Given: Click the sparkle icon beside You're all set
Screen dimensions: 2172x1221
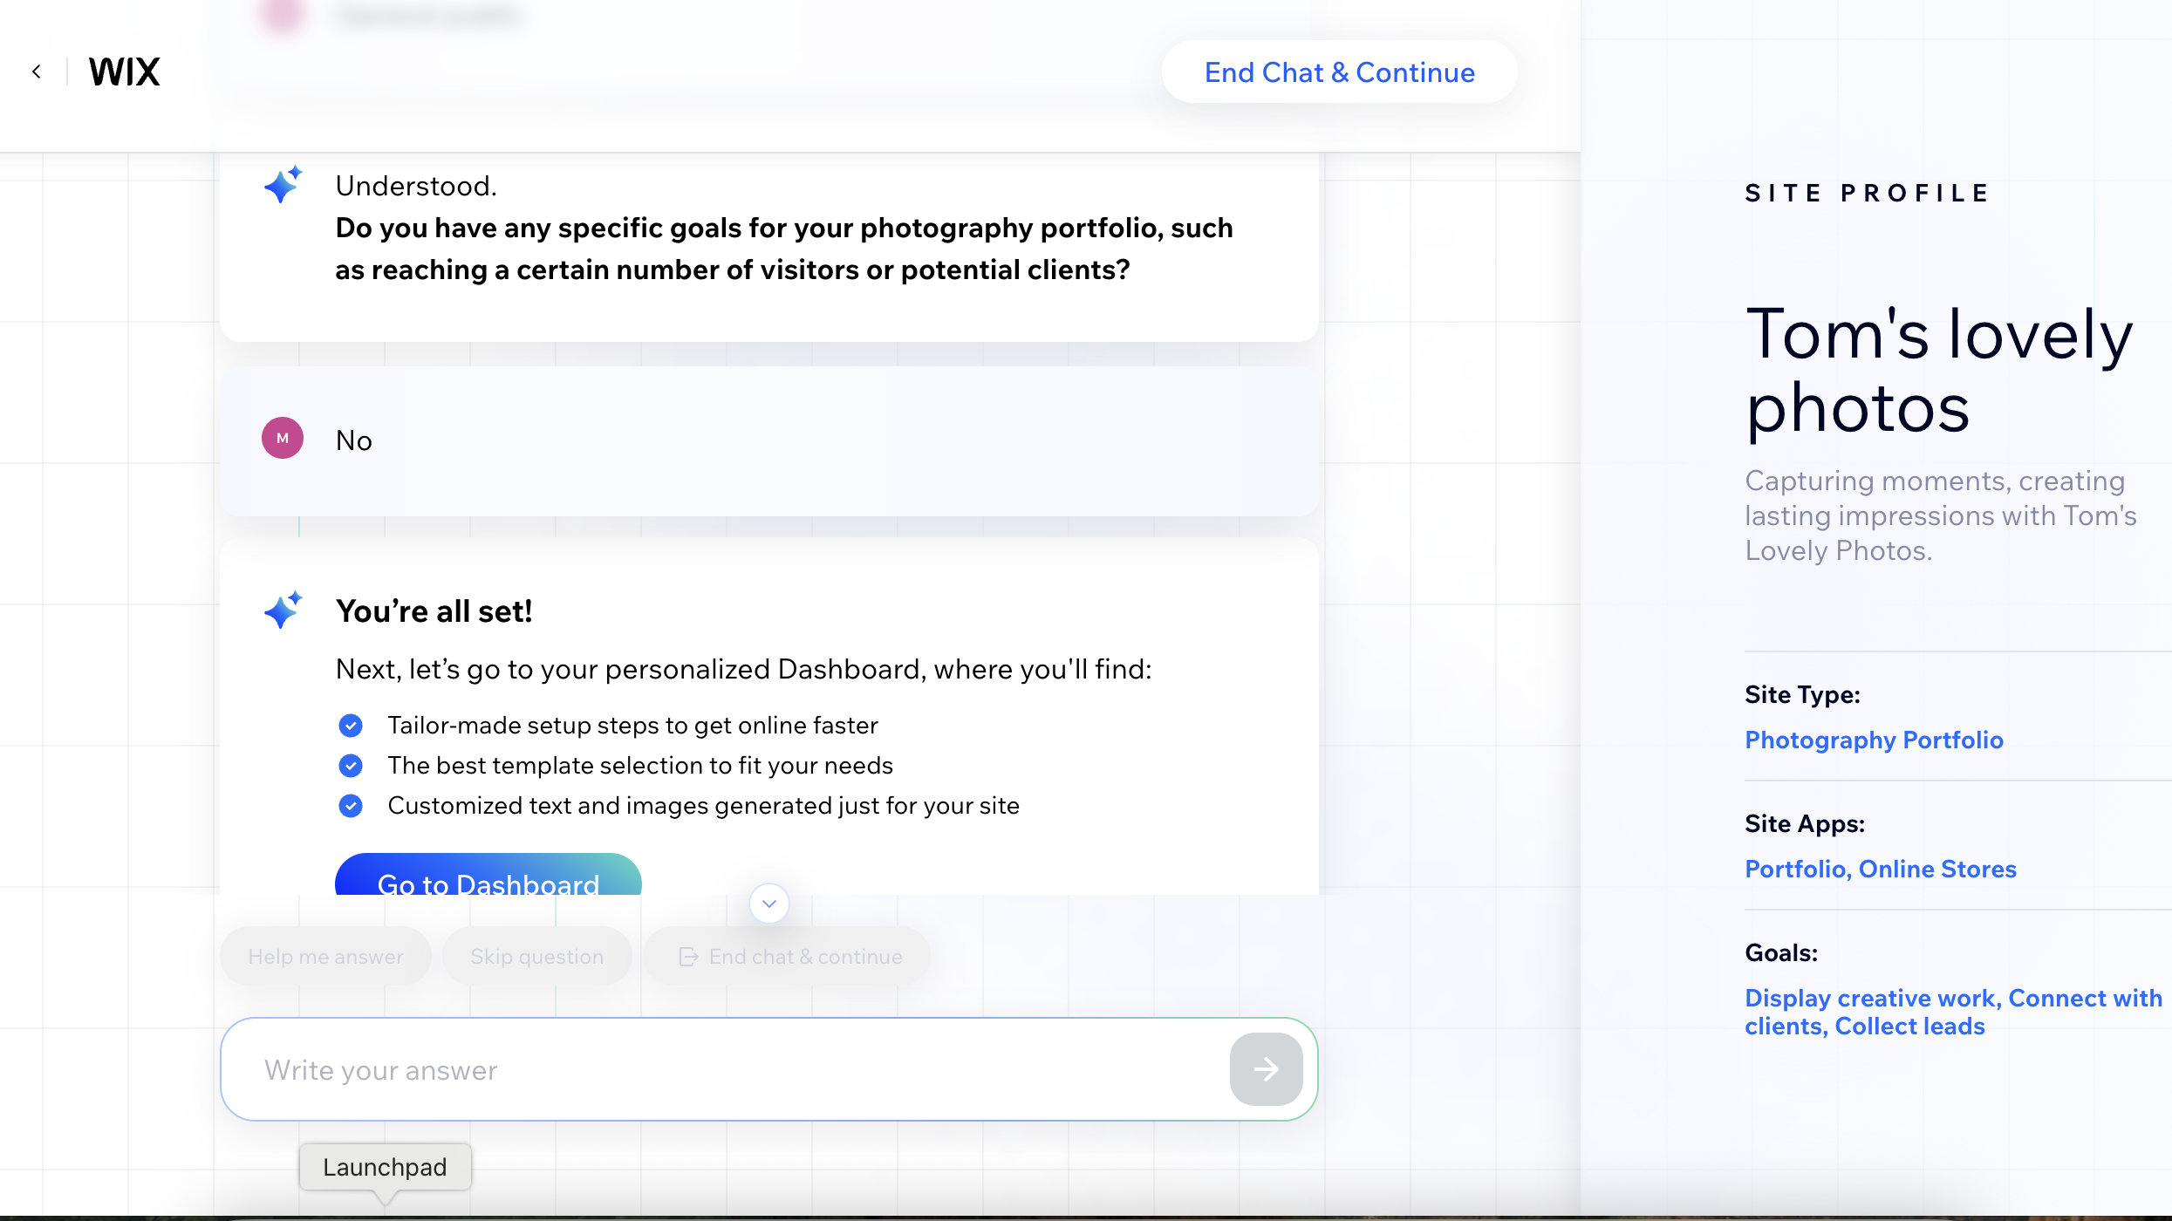Looking at the screenshot, I should [x=283, y=610].
